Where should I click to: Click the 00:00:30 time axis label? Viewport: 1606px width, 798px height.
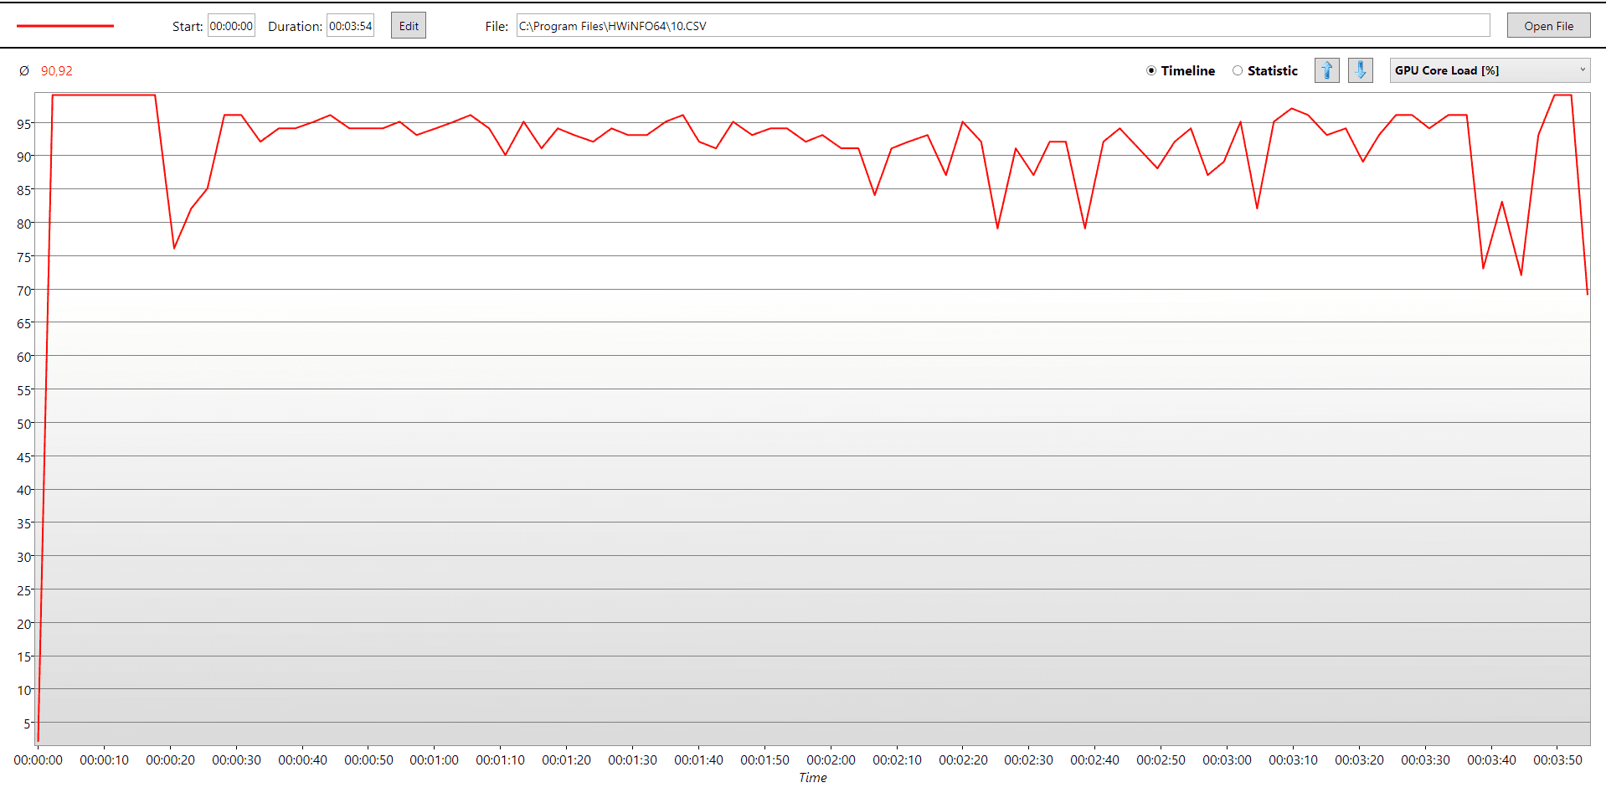(x=237, y=760)
